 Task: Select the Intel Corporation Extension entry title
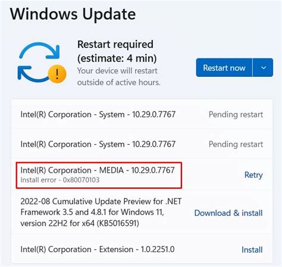click(98, 249)
